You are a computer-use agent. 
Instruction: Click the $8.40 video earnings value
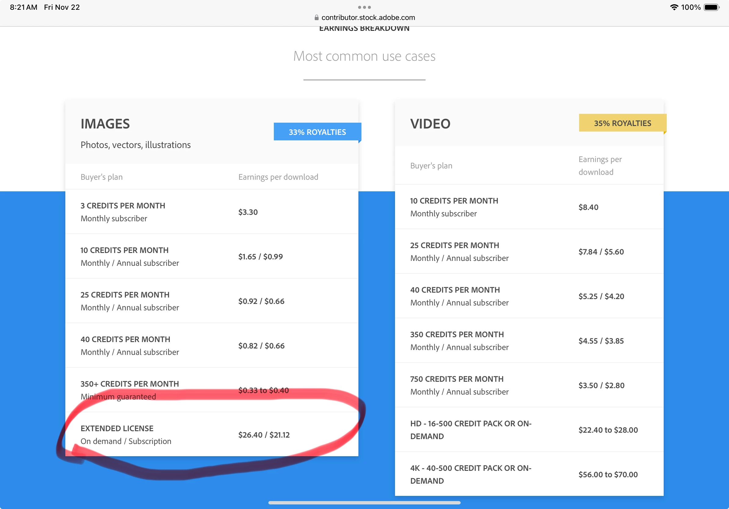(588, 207)
